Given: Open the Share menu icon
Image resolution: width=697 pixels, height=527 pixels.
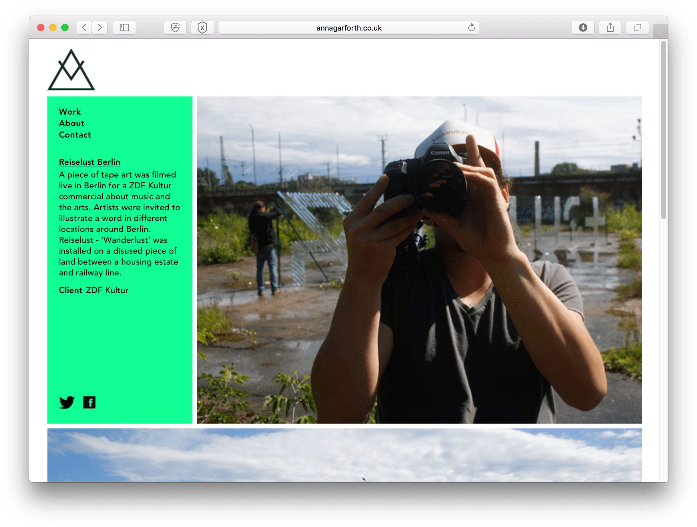Looking at the screenshot, I should click(610, 28).
